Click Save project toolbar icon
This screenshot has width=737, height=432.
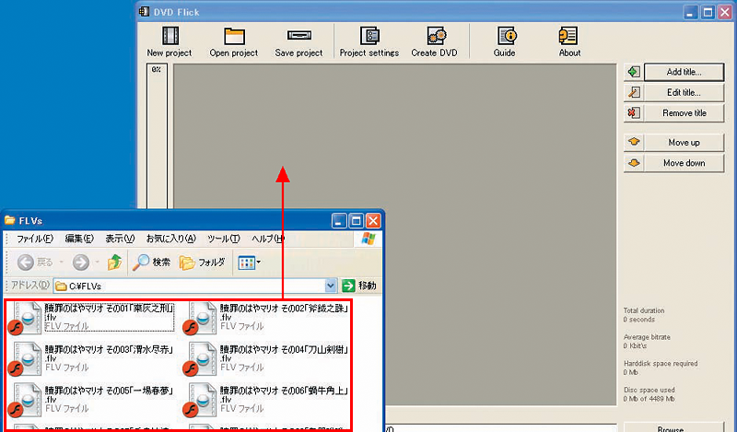(x=298, y=41)
